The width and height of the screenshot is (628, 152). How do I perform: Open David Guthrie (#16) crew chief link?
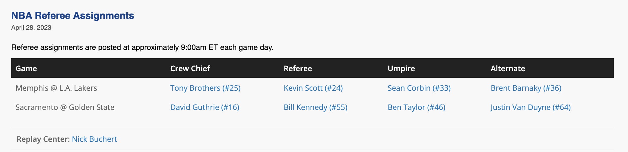[205, 107]
